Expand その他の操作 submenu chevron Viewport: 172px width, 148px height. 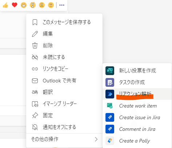point(96,139)
